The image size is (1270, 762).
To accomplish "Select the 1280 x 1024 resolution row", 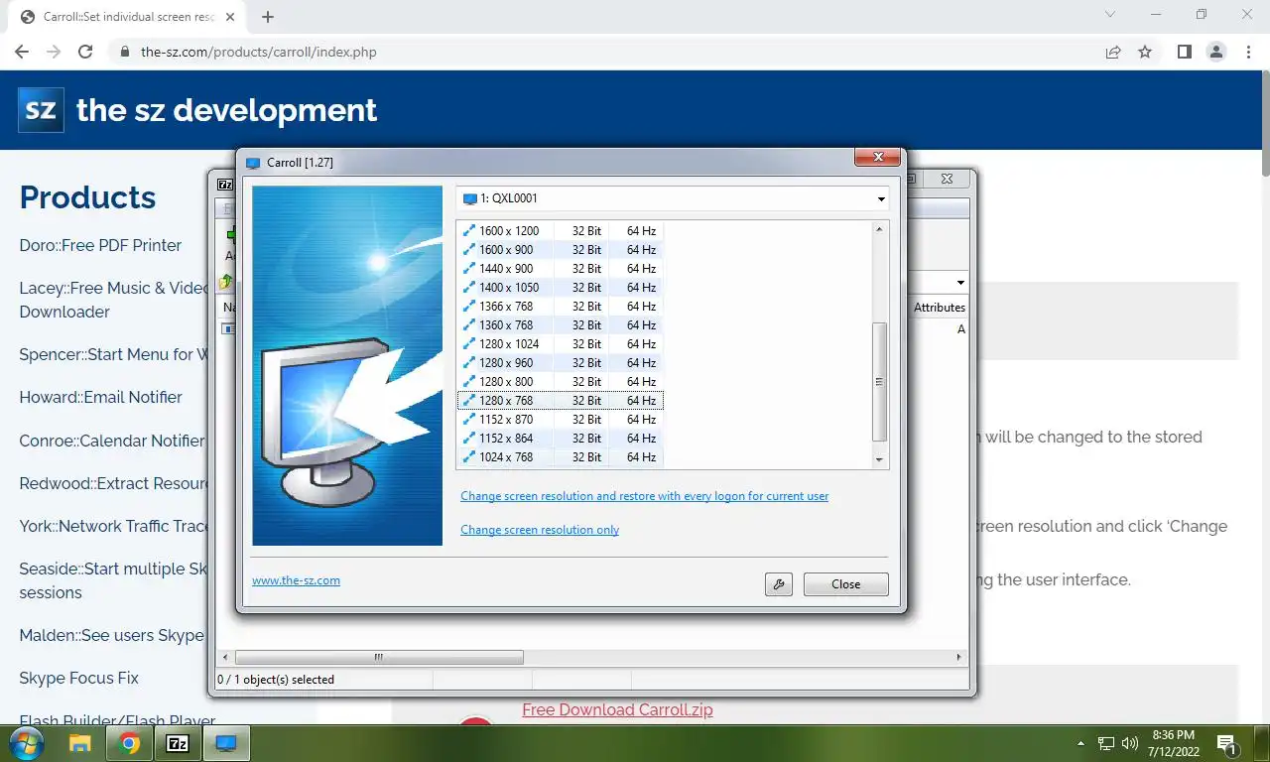I will click(560, 344).
